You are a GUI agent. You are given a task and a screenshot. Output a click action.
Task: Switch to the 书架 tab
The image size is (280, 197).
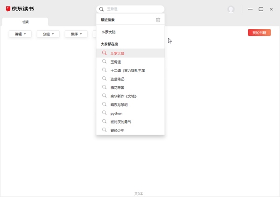click(x=25, y=22)
